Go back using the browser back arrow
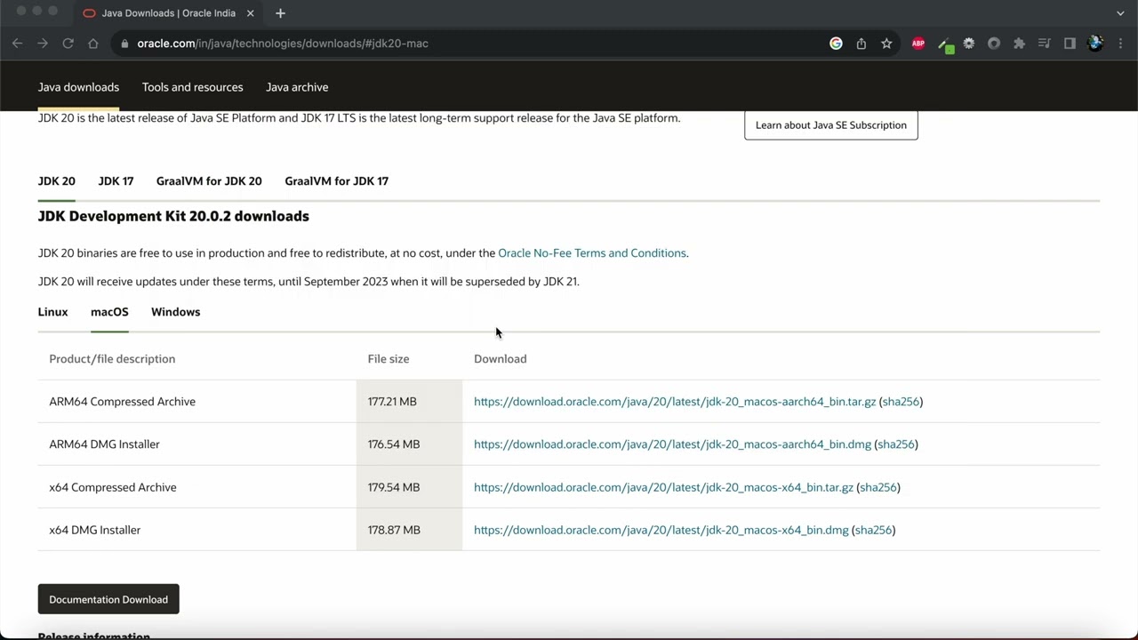Image resolution: width=1138 pixels, height=640 pixels. (17, 43)
